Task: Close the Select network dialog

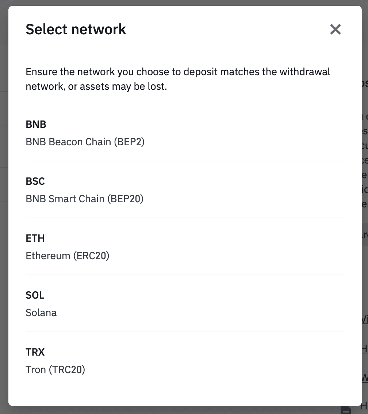Action: [x=335, y=29]
